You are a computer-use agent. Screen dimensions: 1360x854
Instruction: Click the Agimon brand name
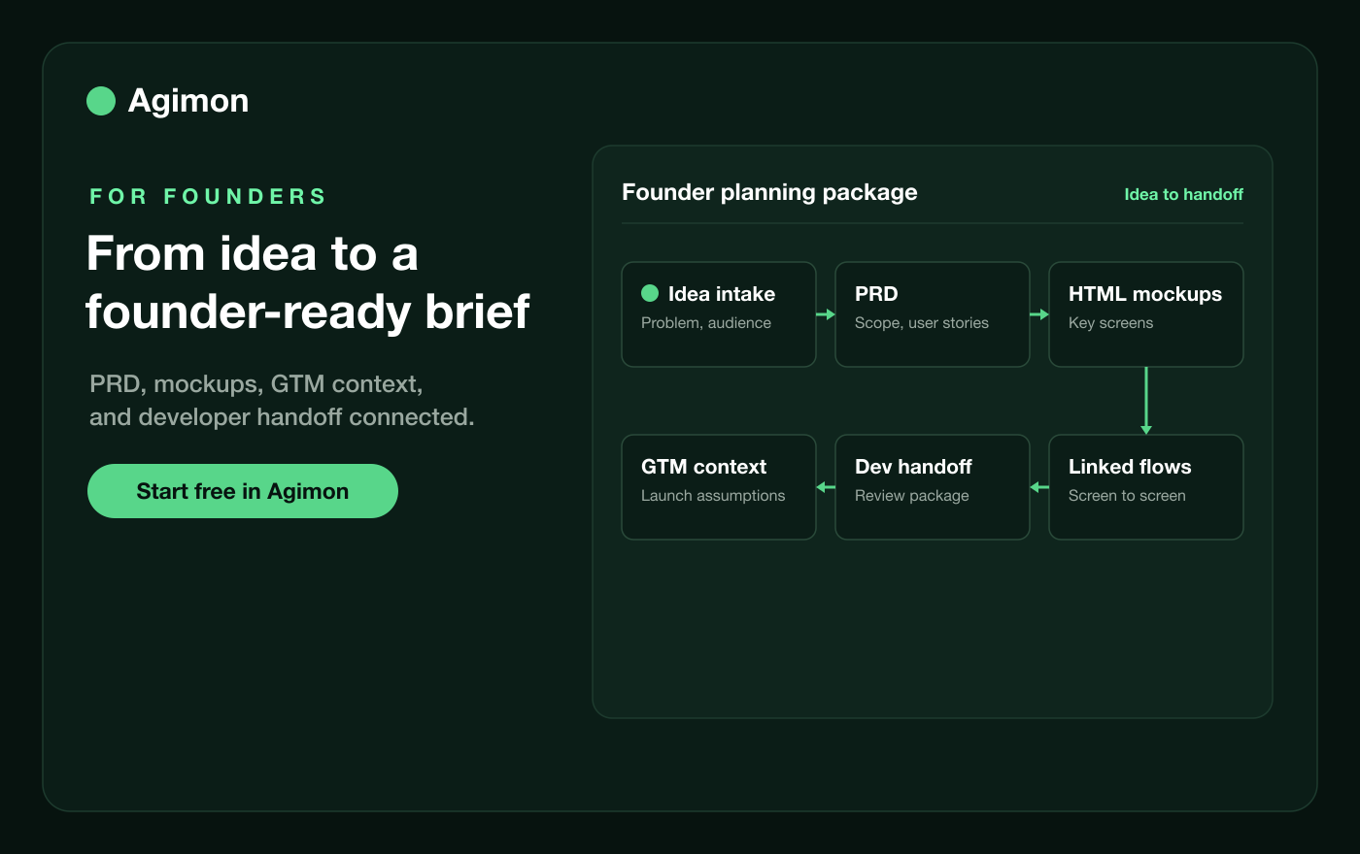click(188, 101)
